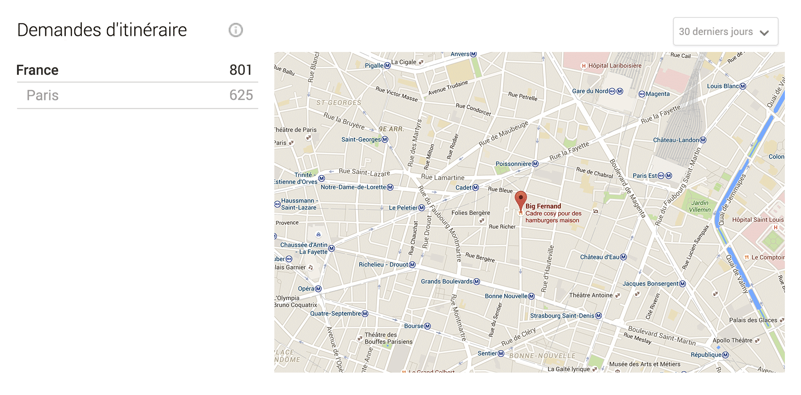Click the Big Fernand place label
Image resolution: width=801 pixels, height=395 pixels.
click(543, 206)
